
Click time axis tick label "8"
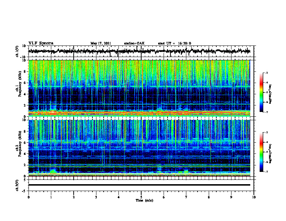click(x=209, y=197)
